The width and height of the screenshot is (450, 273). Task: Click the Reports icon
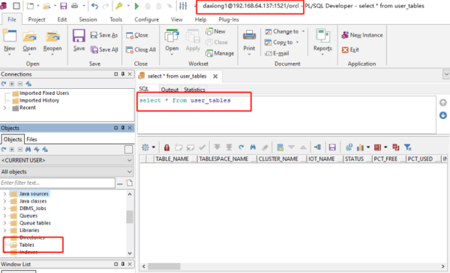(x=322, y=36)
